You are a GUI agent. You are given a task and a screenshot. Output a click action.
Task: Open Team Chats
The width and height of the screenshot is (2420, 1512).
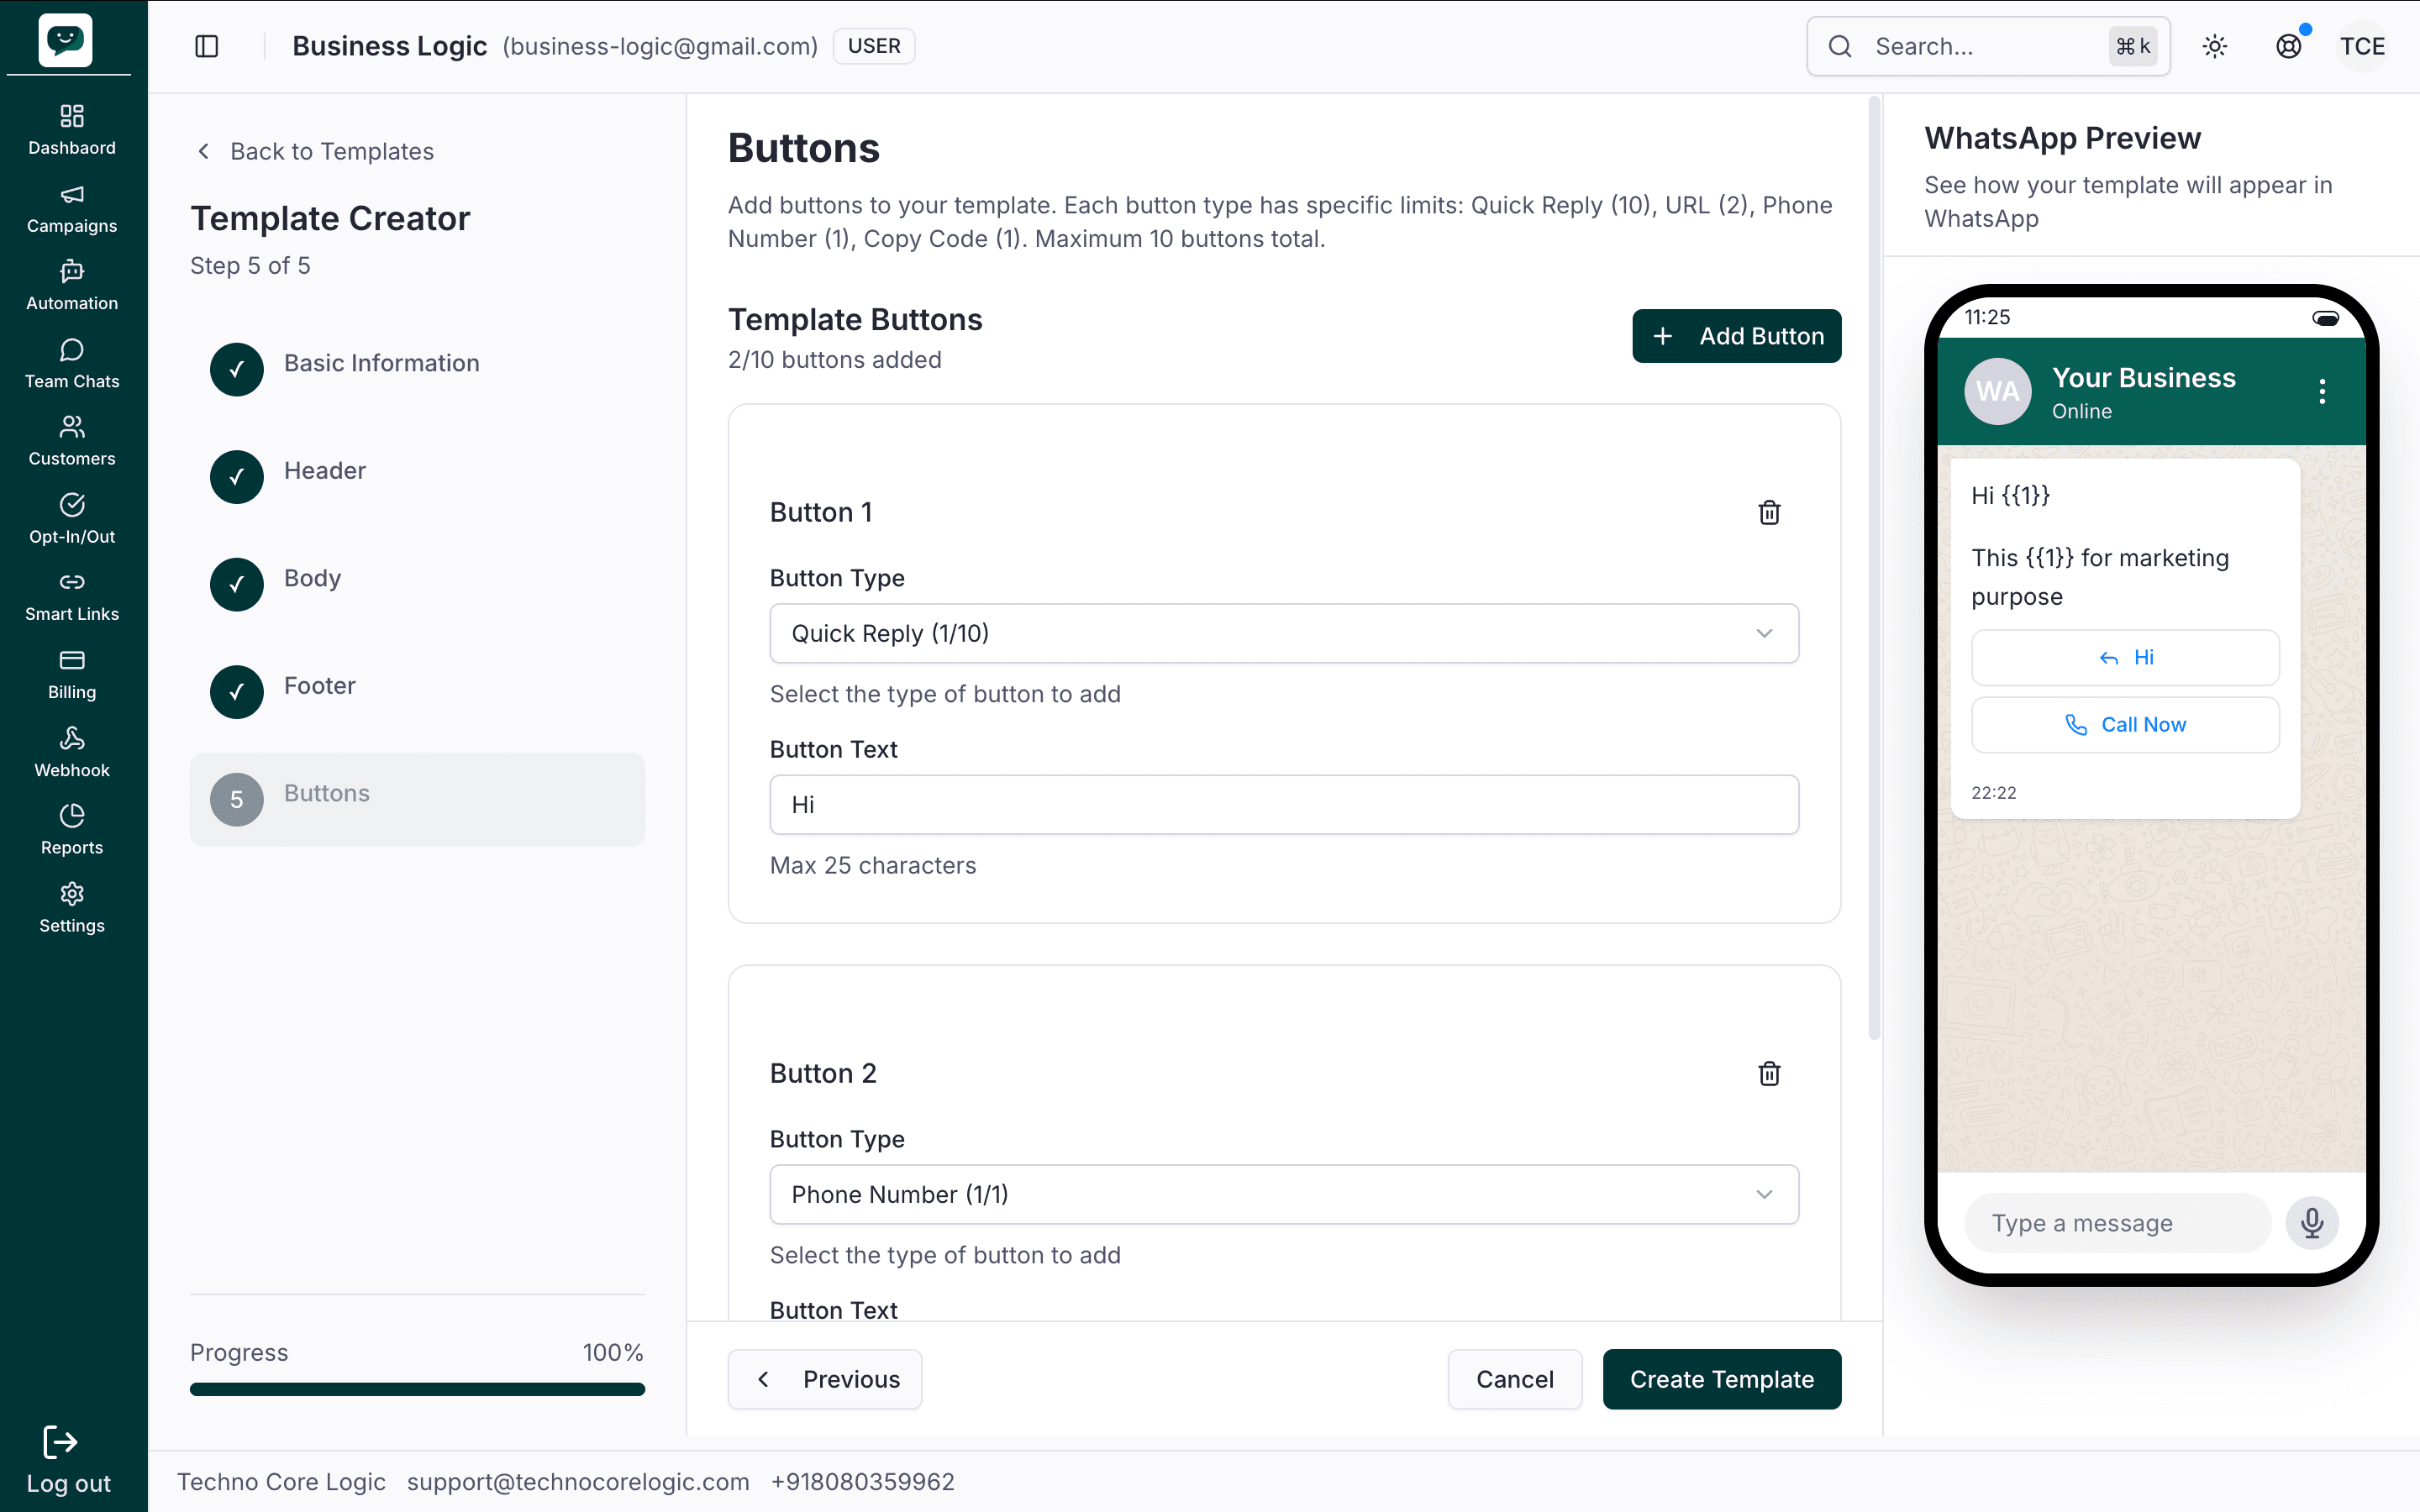pos(72,364)
